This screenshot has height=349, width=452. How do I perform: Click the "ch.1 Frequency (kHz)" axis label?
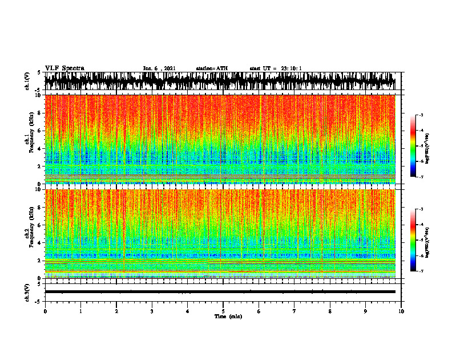click(x=29, y=133)
